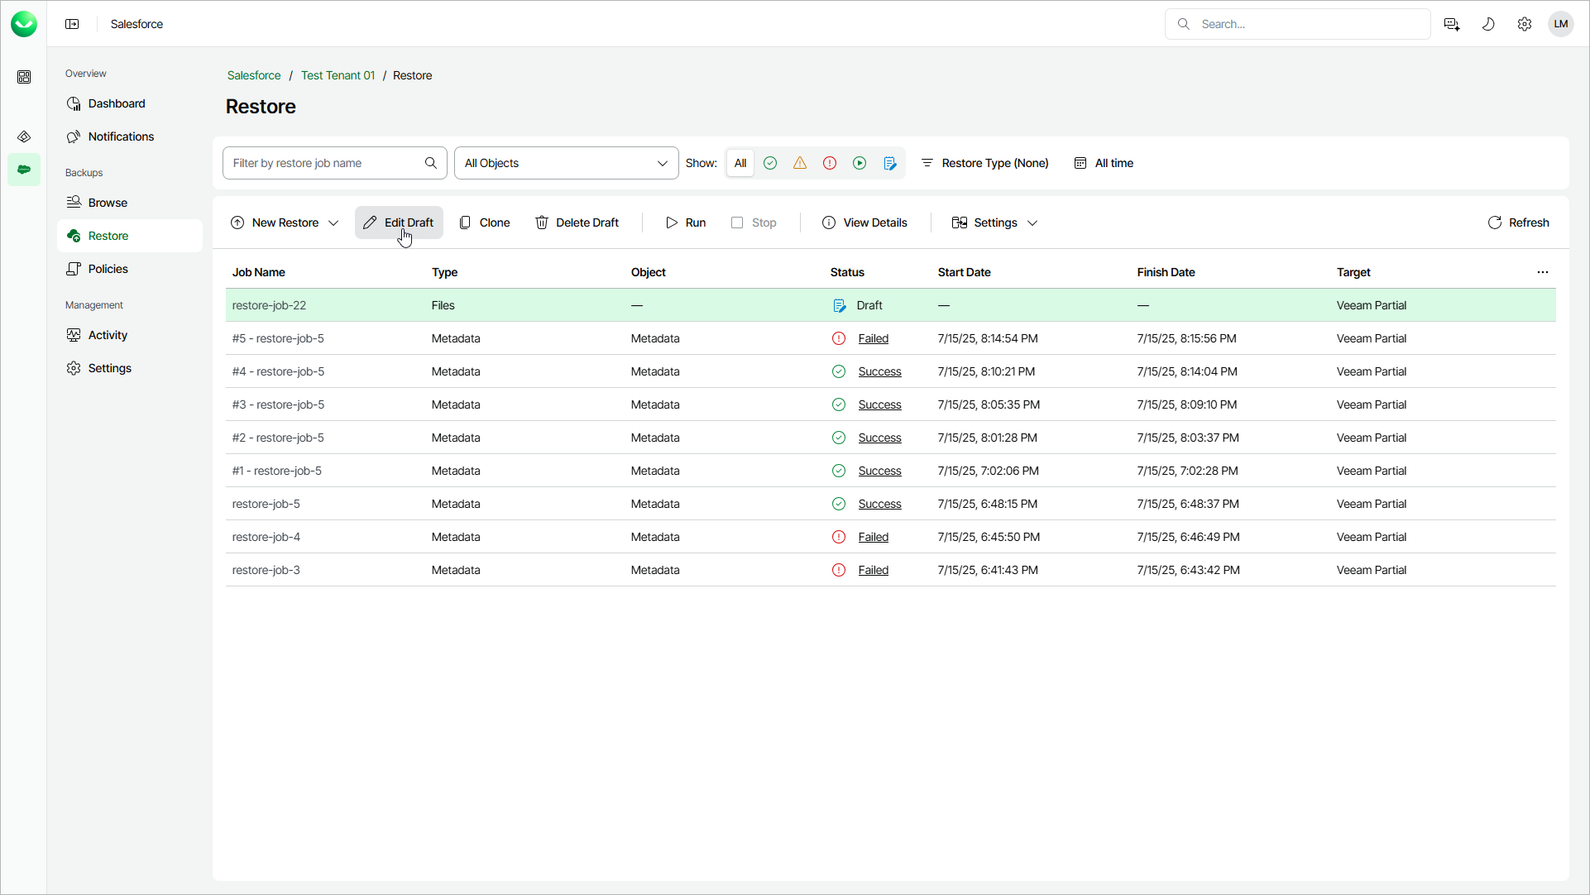Open Failed status link for #5 - restore-job-5
This screenshot has width=1590, height=895.
[873, 338]
